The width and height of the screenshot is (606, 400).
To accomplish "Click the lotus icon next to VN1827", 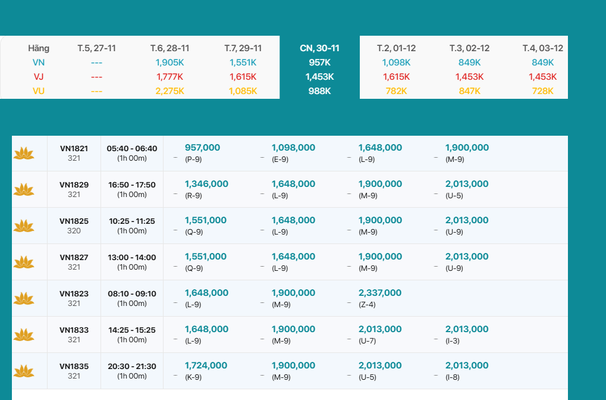I will (24, 262).
